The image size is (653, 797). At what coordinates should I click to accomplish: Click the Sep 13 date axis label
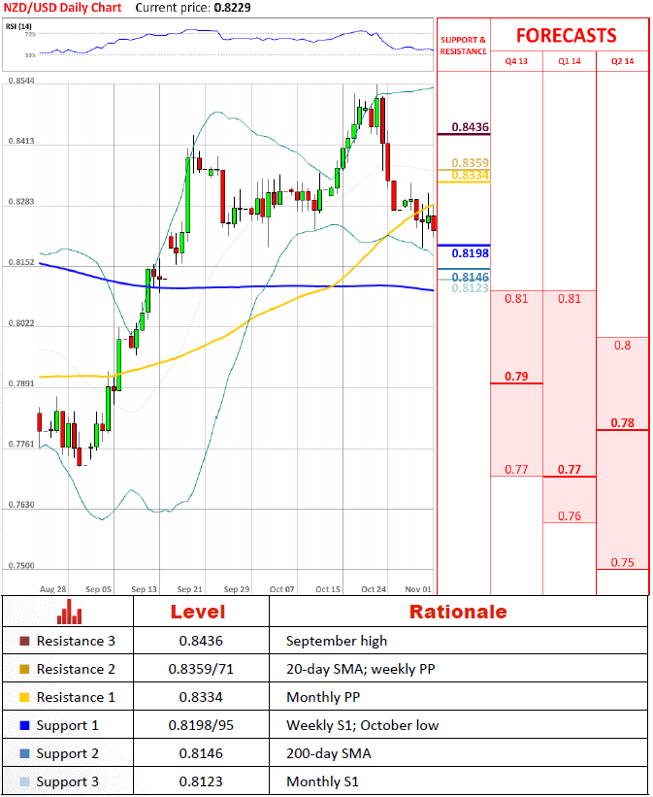click(x=145, y=589)
